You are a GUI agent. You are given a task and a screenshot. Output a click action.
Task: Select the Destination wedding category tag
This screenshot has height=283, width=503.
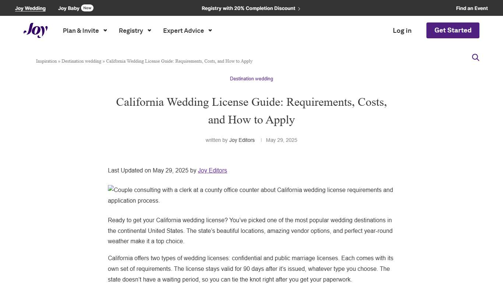point(251,78)
